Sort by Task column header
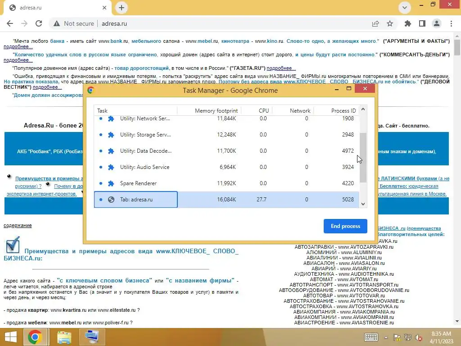Screen dimensions: 461x346 point(136,111)
